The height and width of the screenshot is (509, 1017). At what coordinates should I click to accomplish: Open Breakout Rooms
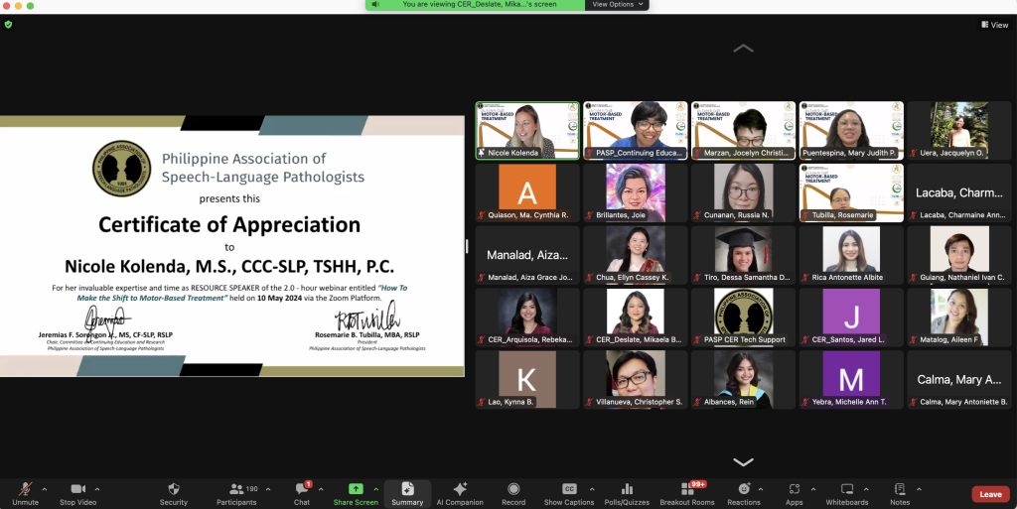pyautogui.click(x=687, y=493)
